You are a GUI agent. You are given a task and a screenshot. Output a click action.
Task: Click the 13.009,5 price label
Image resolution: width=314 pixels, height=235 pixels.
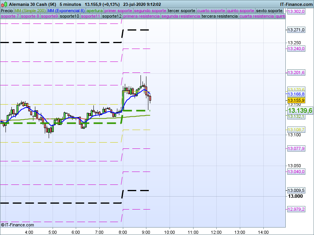tap(296, 190)
